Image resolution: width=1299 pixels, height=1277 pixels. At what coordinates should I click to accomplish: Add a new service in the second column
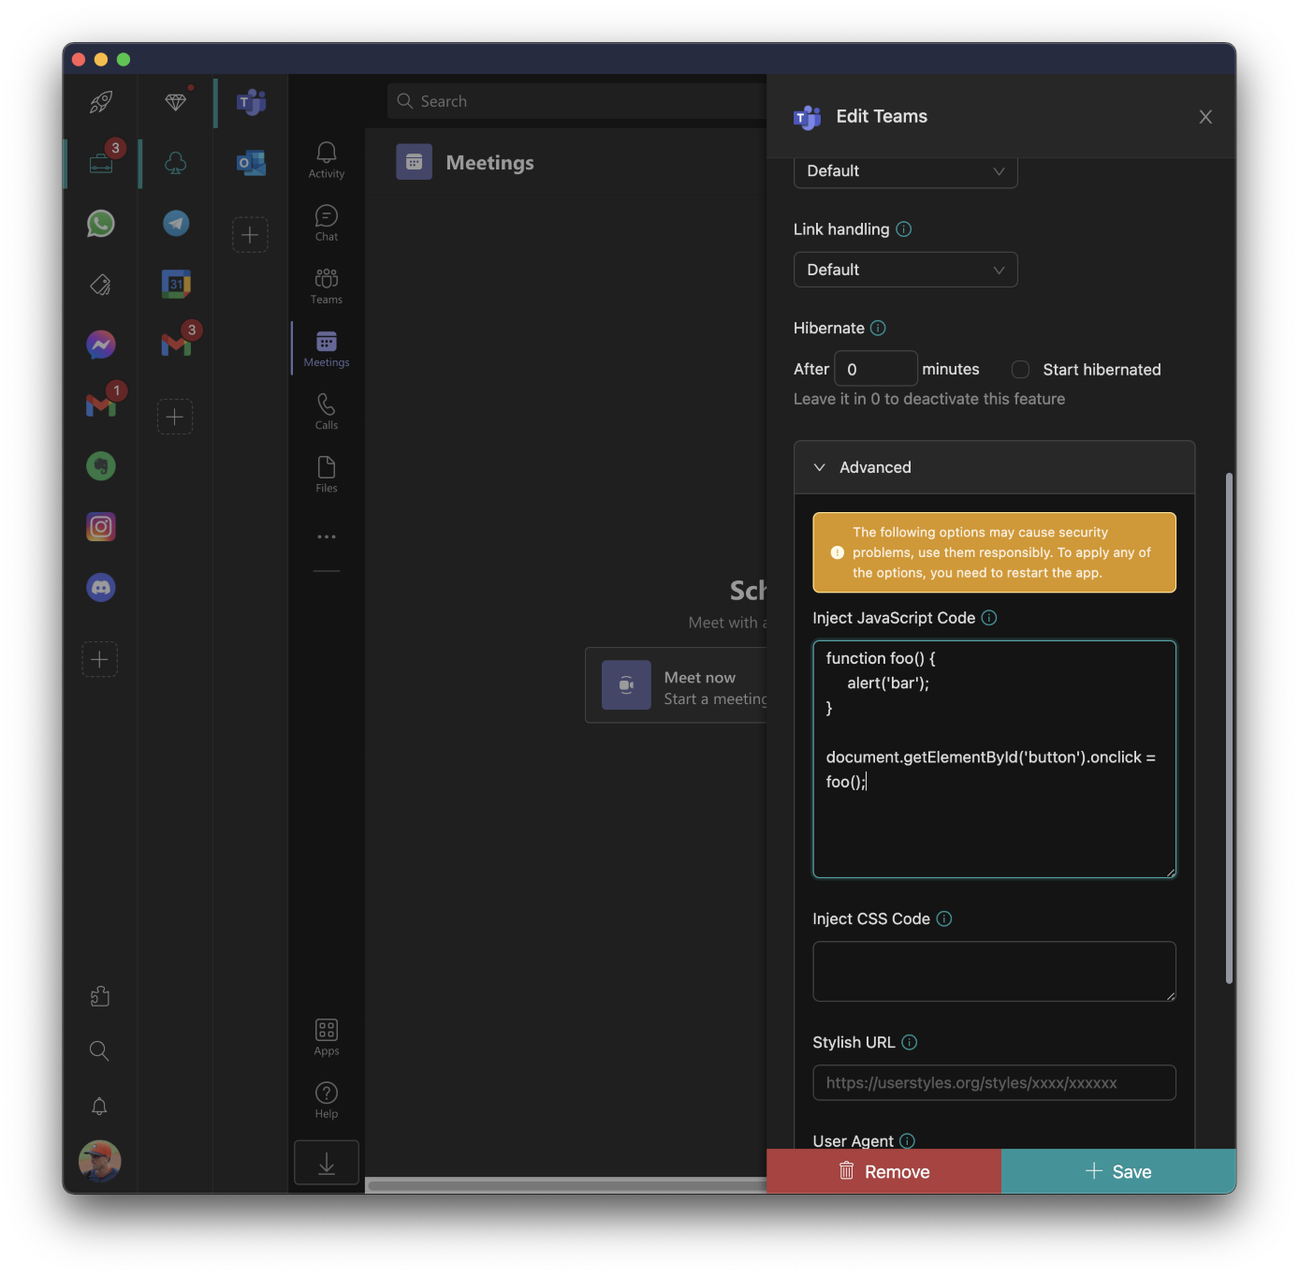point(175,416)
